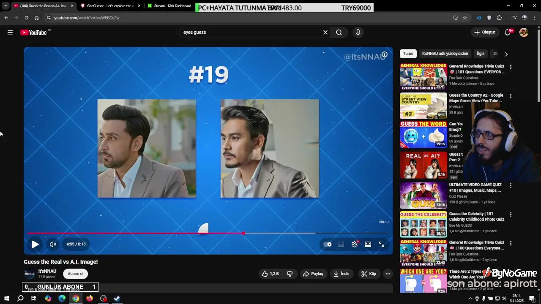Image resolution: width=541 pixels, height=304 pixels.
Task: Open options for Ultimate Video Game Quiz
Action: click(511, 185)
